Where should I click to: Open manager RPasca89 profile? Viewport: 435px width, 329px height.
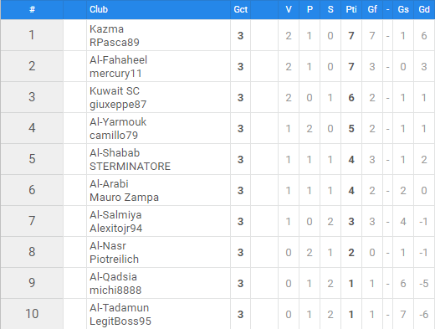pos(115,43)
